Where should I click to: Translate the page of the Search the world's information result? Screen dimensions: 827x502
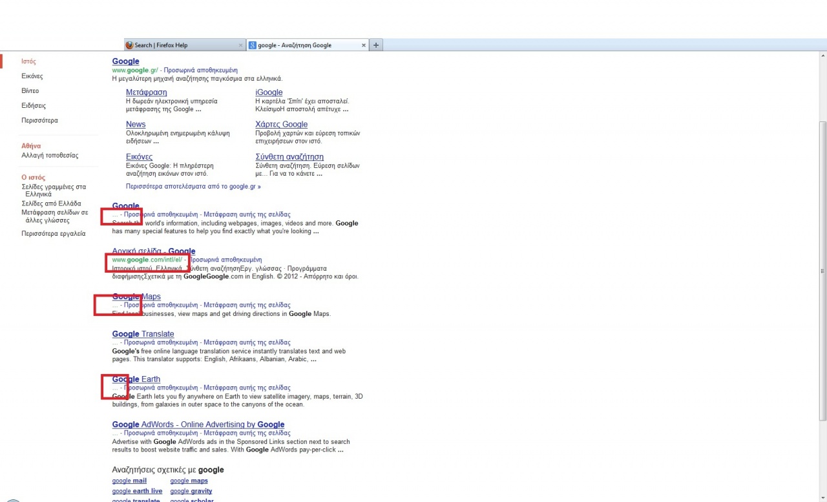point(247,214)
